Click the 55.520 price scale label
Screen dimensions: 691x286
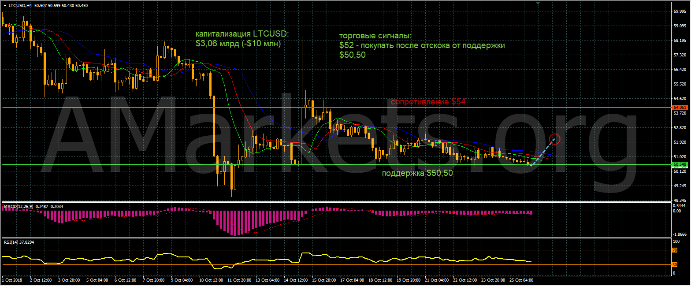(x=679, y=84)
